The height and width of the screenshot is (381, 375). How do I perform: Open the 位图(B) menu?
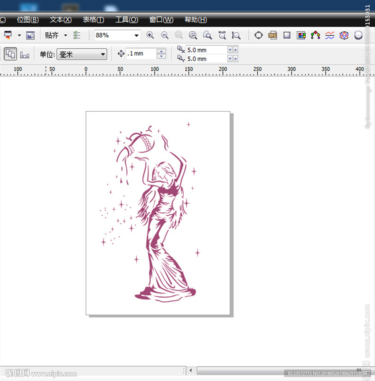click(28, 20)
